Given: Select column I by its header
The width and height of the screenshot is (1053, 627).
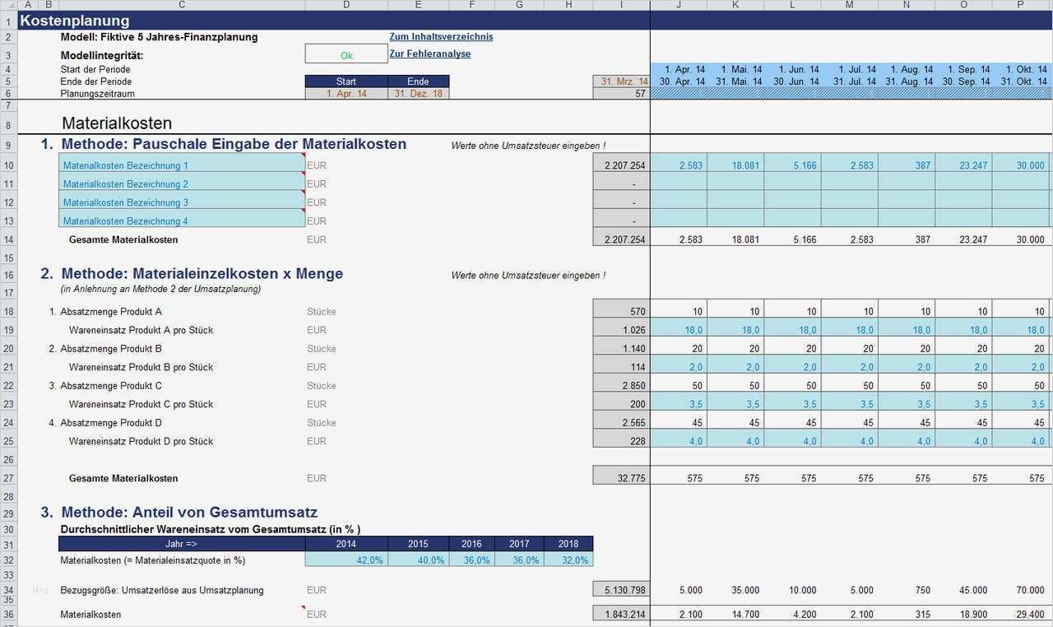Looking at the screenshot, I should point(621,6).
